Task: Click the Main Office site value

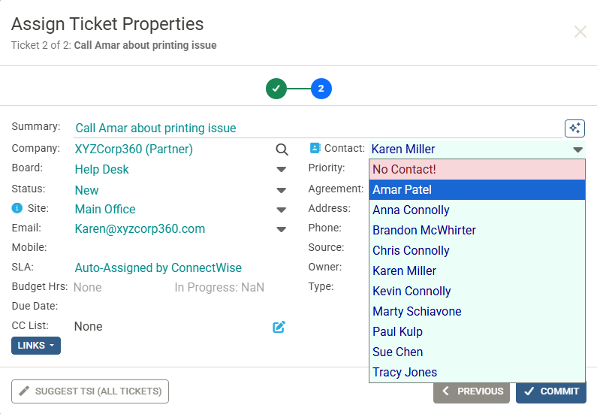Action: point(104,209)
